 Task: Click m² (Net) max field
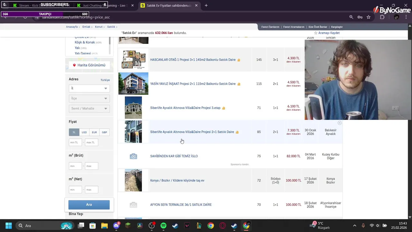click(x=91, y=190)
